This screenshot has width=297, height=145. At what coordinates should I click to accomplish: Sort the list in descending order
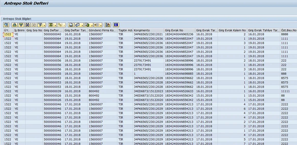coord(21,25)
